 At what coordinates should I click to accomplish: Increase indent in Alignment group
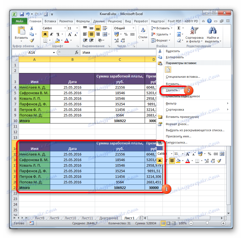[91, 40]
